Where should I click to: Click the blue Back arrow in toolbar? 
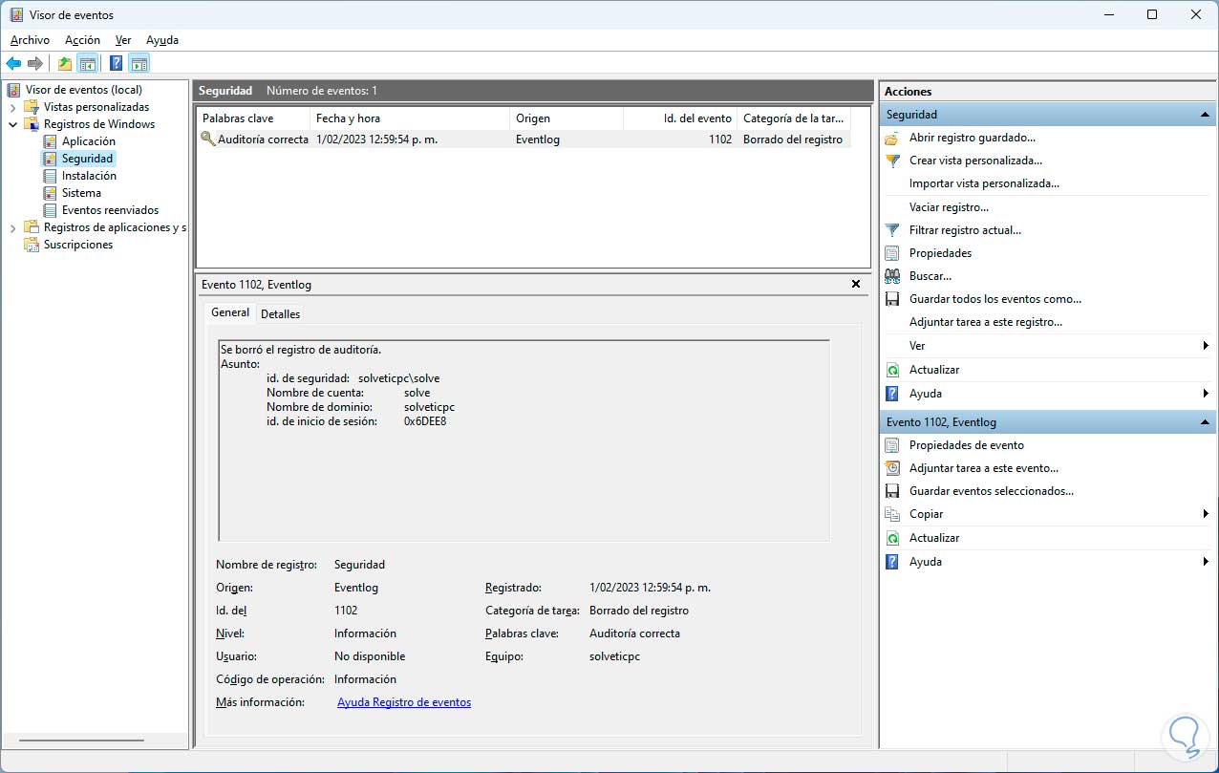pos(13,64)
